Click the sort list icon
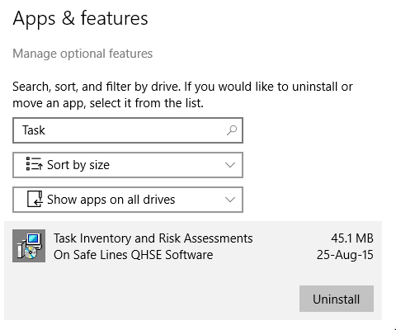The image size is (396, 330). coord(34,164)
